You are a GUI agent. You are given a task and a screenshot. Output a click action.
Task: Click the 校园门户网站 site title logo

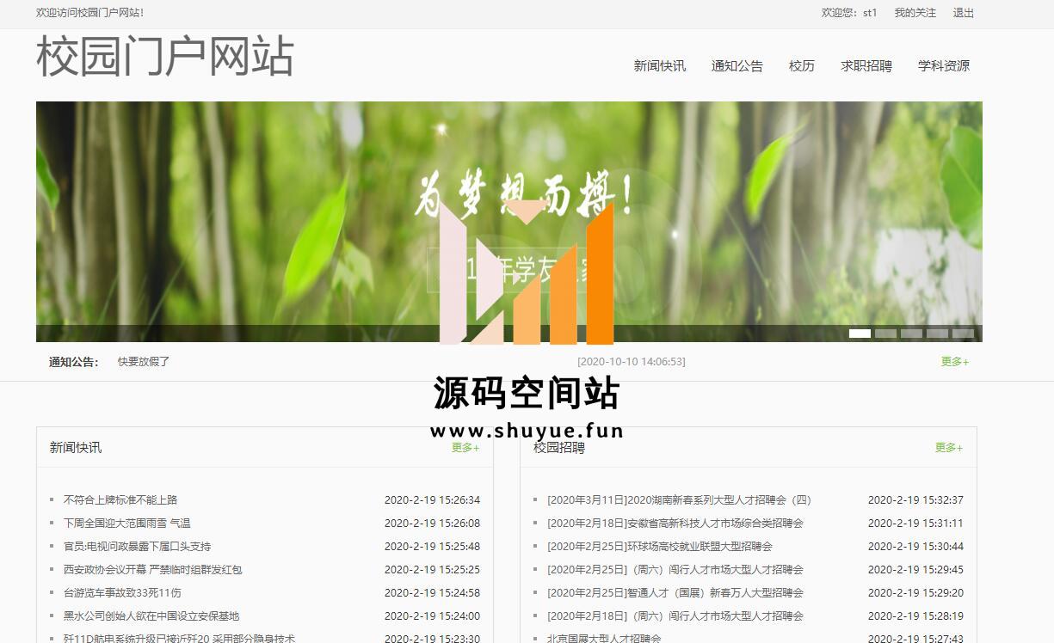[165, 57]
